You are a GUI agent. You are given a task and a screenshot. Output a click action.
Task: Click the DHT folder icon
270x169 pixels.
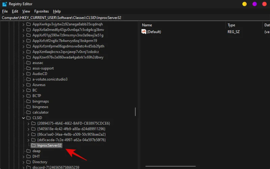click(28, 156)
